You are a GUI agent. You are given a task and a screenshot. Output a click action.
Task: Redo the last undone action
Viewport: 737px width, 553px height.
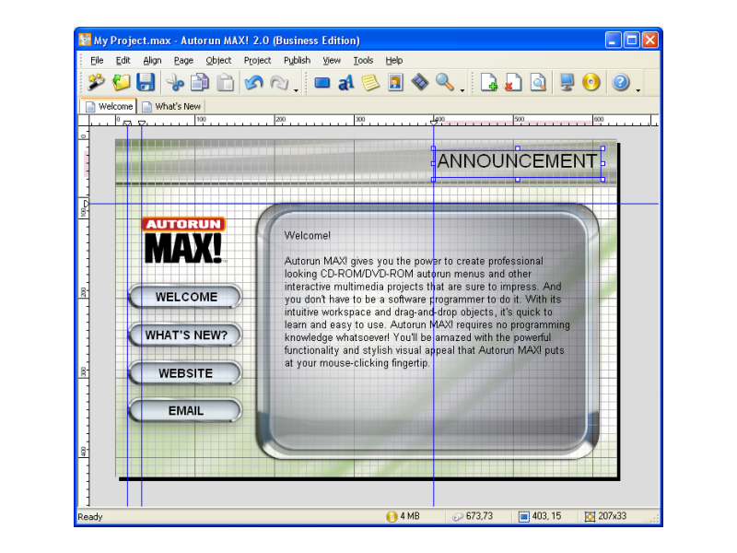click(x=279, y=82)
